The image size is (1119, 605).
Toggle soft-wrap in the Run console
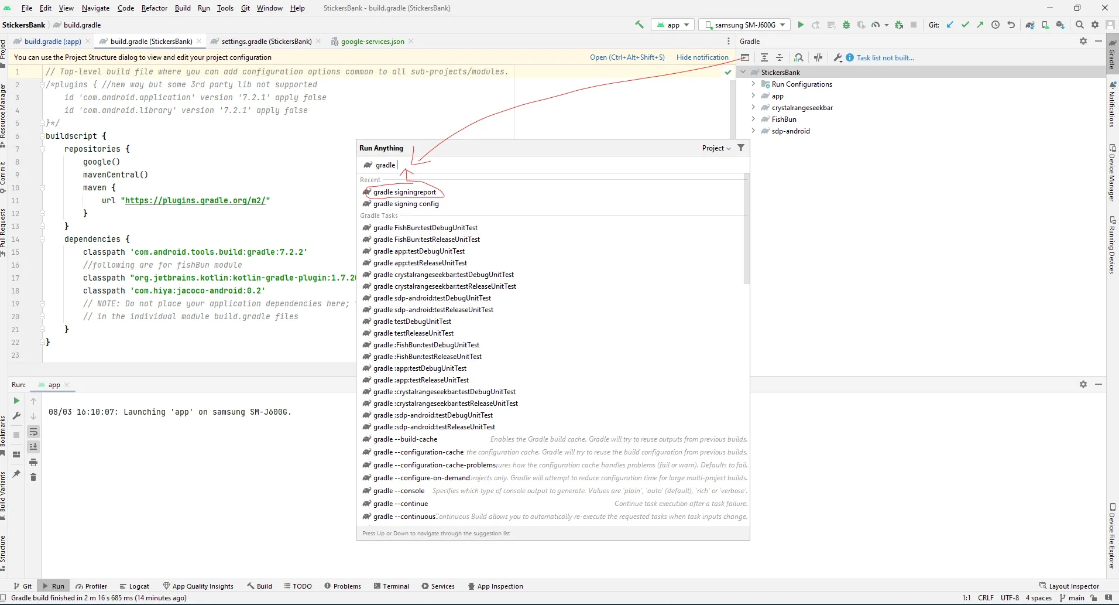click(x=33, y=432)
